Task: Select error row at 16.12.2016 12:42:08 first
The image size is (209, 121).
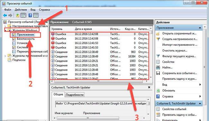Action: (x=100, y=34)
